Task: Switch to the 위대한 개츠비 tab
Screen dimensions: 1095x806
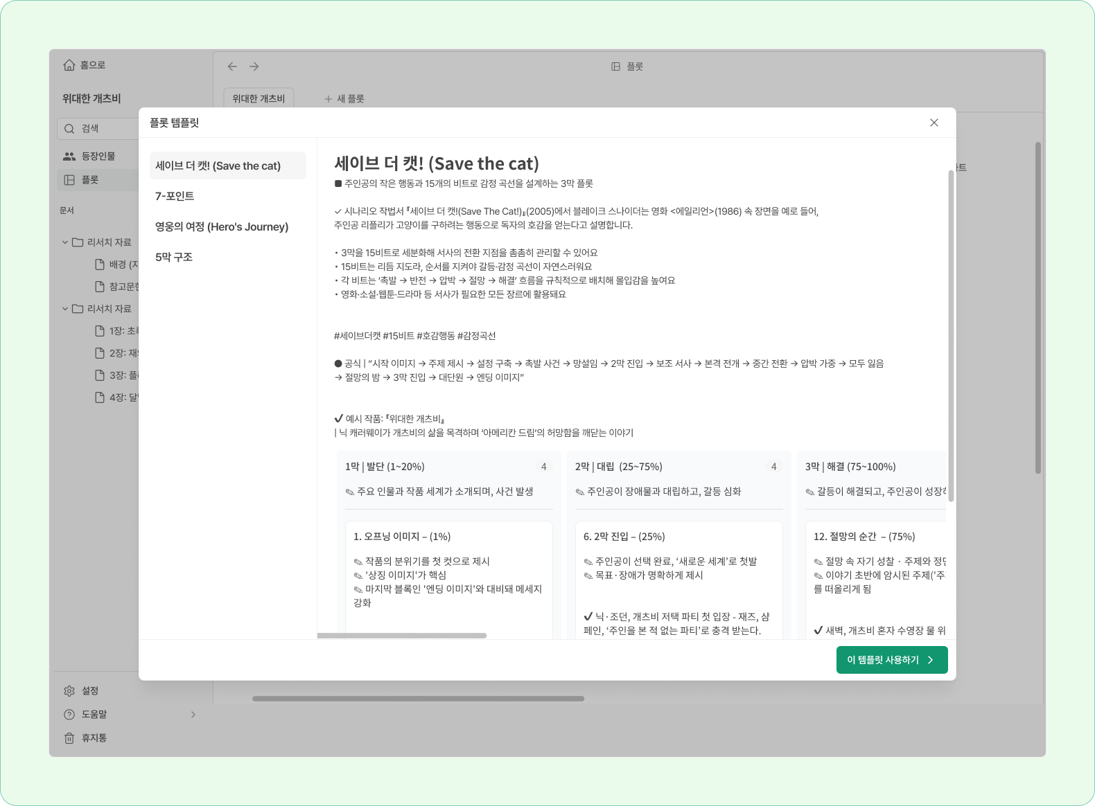Action: (x=259, y=98)
